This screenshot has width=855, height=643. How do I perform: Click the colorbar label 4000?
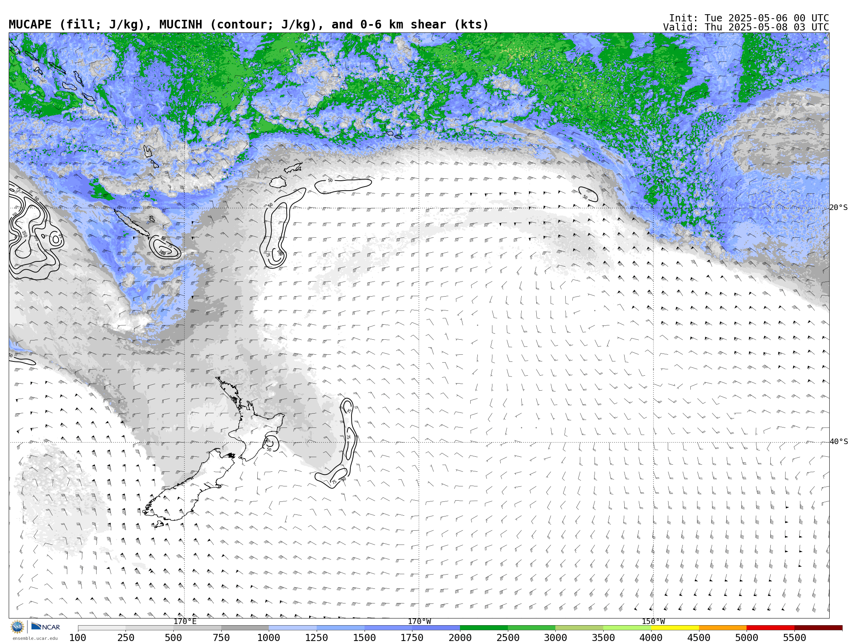point(651,638)
